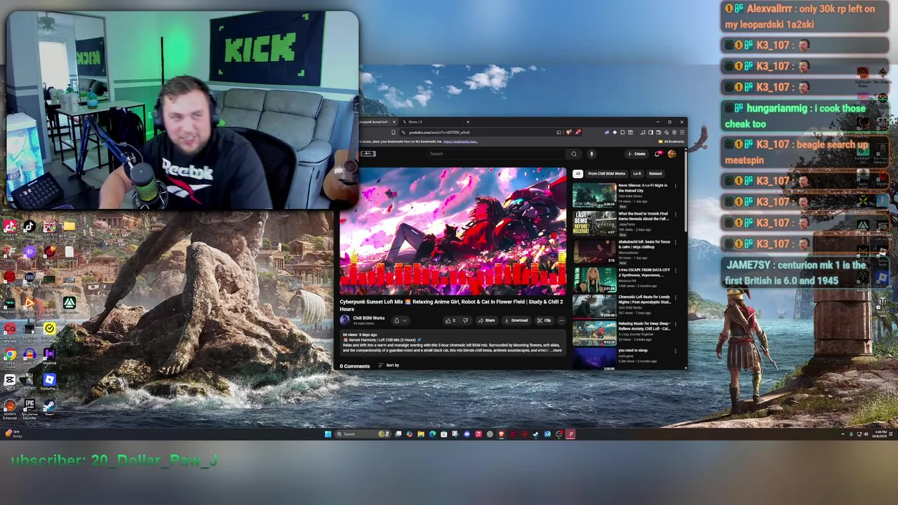Open Steam desktop shortcut
Image resolution: width=898 pixels, height=505 pixels.
pyautogui.click(x=50, y=406)
